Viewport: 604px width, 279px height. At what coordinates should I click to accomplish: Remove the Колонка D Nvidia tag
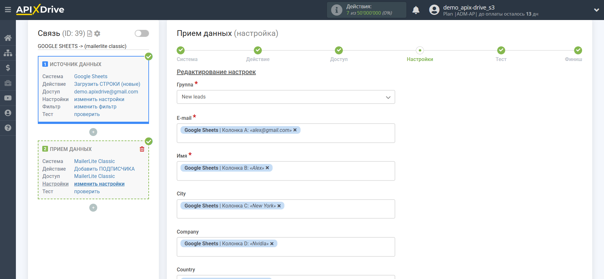[x=272, y=244]
